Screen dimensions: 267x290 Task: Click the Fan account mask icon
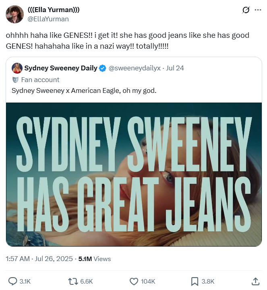(15, 80)
